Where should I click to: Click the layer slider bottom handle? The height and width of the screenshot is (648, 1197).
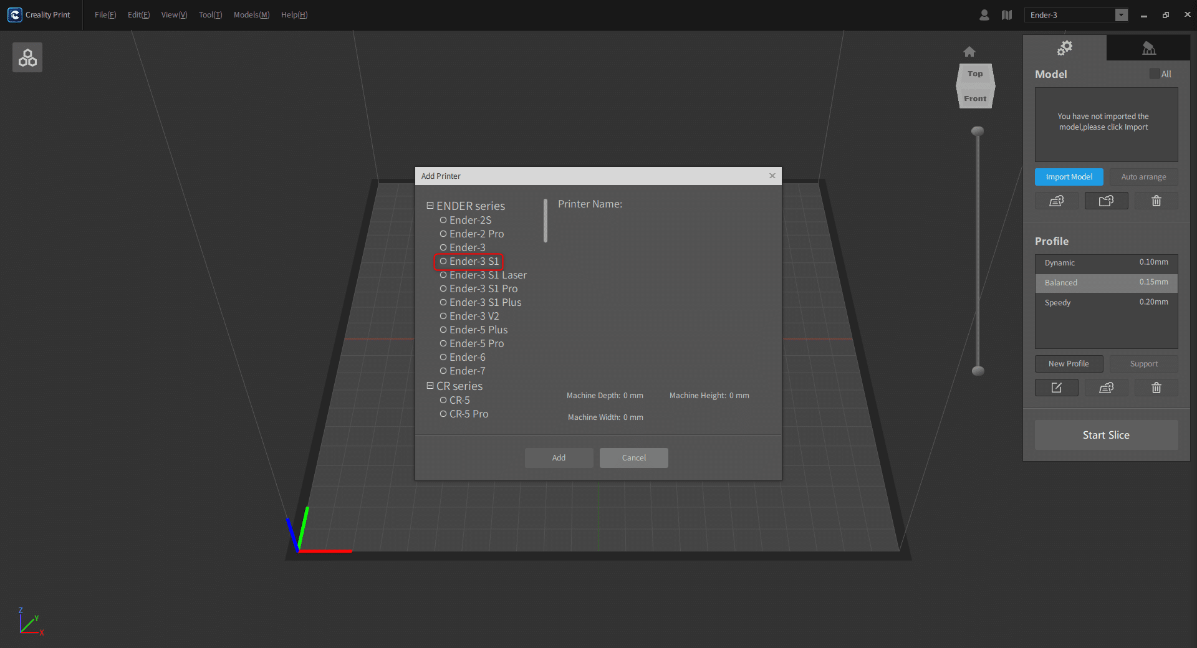[x=978, y=371]
